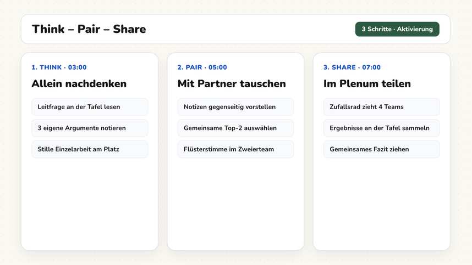Choose 'Gemeinsames Fazit ziehen' item

(382, 149)
